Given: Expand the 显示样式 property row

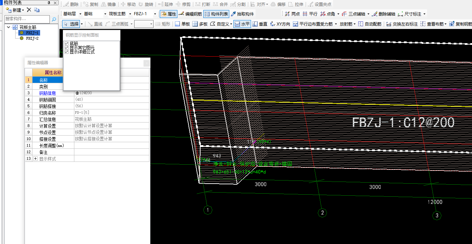Looking at the screenshot, I should click(35, 159).
